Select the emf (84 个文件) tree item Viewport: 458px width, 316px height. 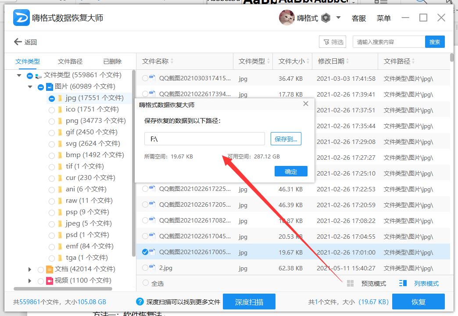[x=89, y=246]
